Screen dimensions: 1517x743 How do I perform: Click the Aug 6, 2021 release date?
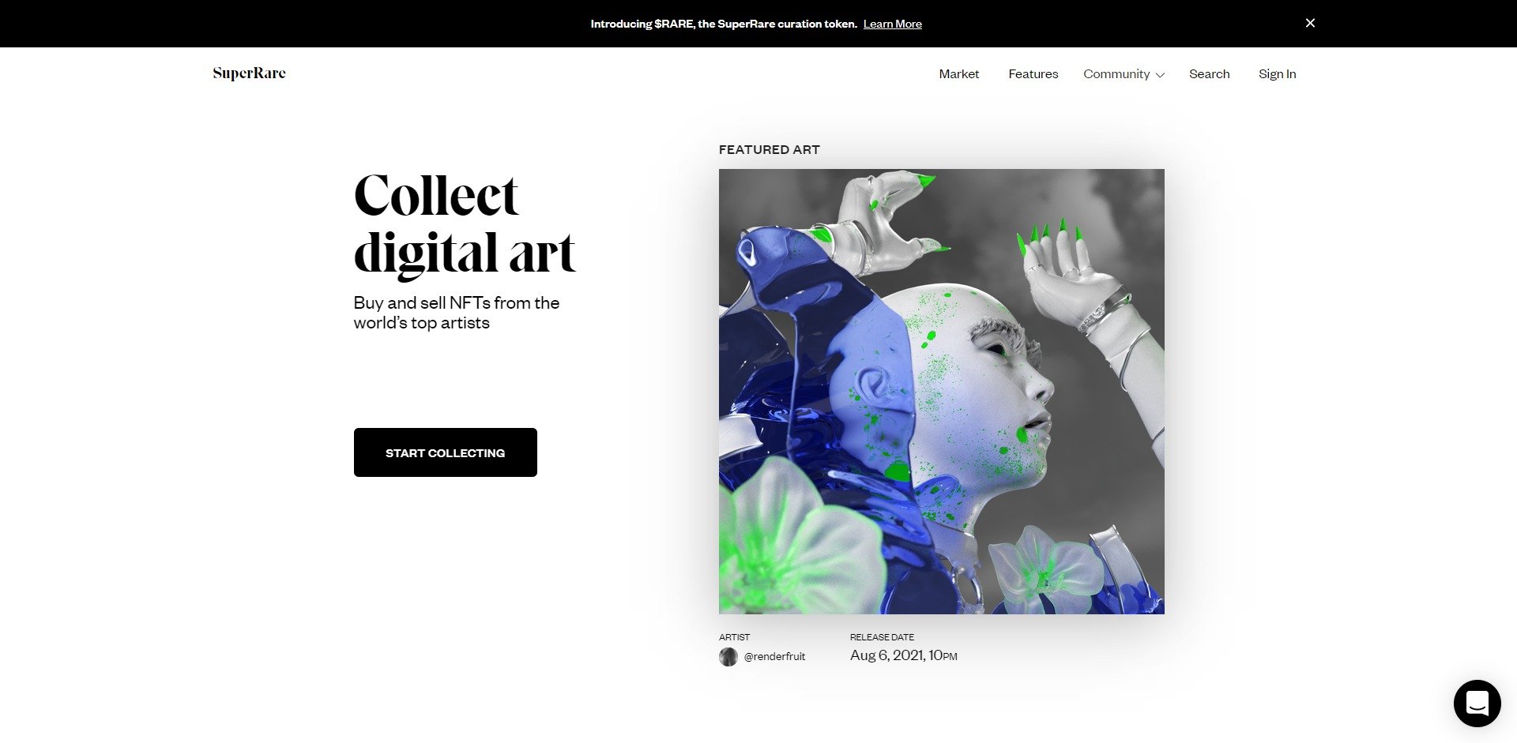[903, 655]
